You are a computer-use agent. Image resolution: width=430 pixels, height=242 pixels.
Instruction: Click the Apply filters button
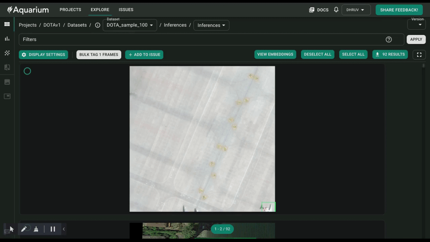click(x=416, y=39)
